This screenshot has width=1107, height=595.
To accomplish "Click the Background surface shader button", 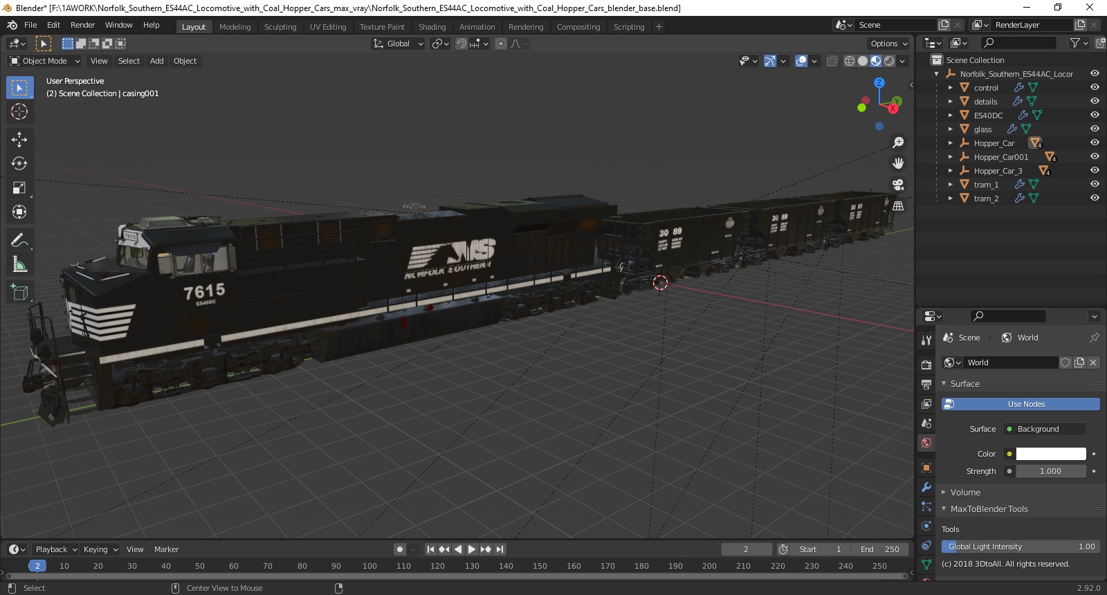I will pyautogui.click(x=1045, y=429).
